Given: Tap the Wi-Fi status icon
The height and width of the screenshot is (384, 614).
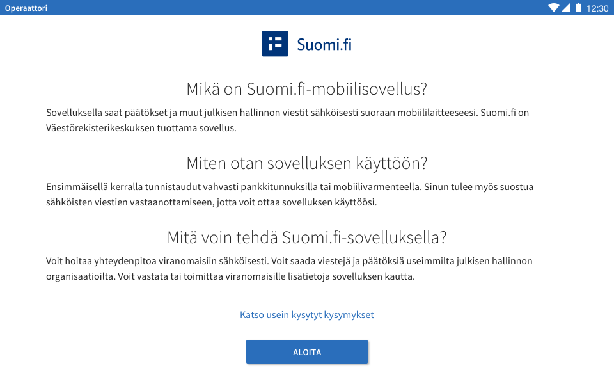Looking at the screenshot, I should tap(553, 8).
